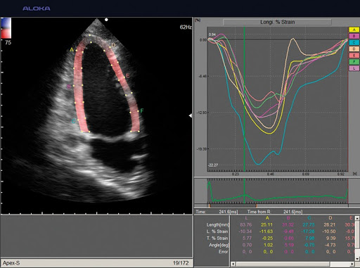Select segment label D on the echo image
The image size is (360, 268).
click(x=113, y=45)
